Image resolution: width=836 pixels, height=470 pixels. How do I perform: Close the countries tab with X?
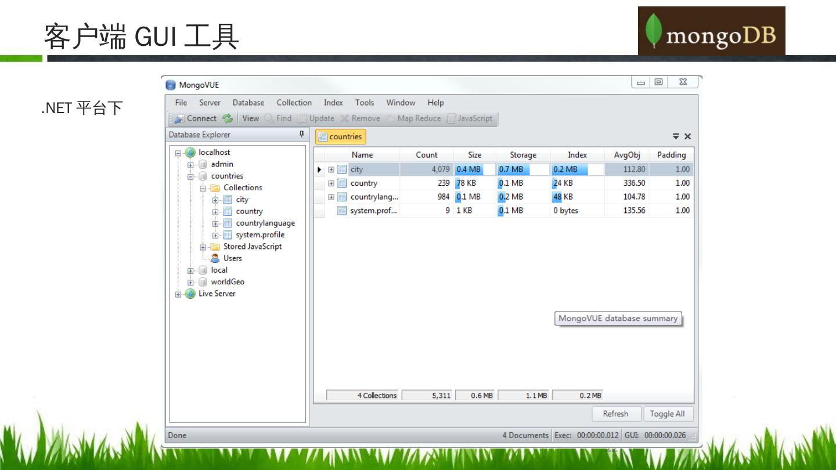coord(687,136)
